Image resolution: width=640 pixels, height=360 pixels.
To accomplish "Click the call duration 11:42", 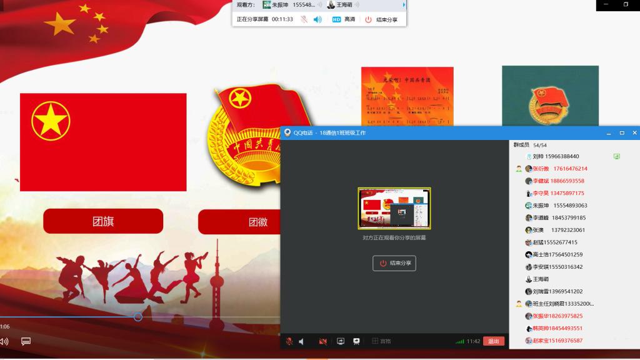I will [474, 341].
